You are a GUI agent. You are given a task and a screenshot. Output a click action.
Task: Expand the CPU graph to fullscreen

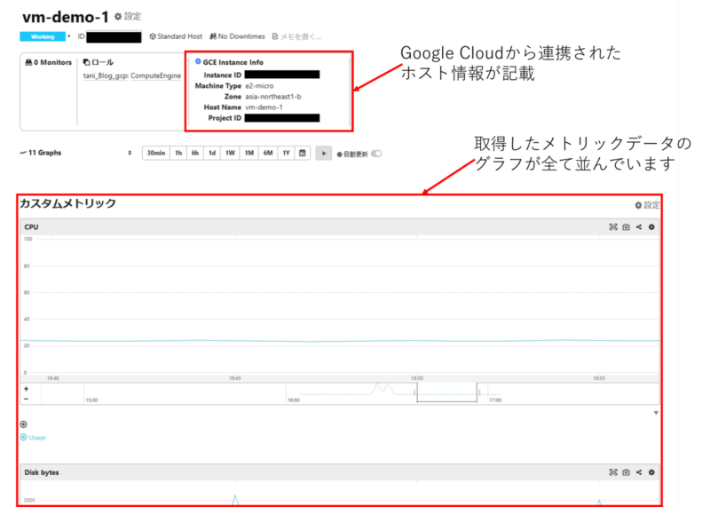pyautogui.click(x=612, y=227)
